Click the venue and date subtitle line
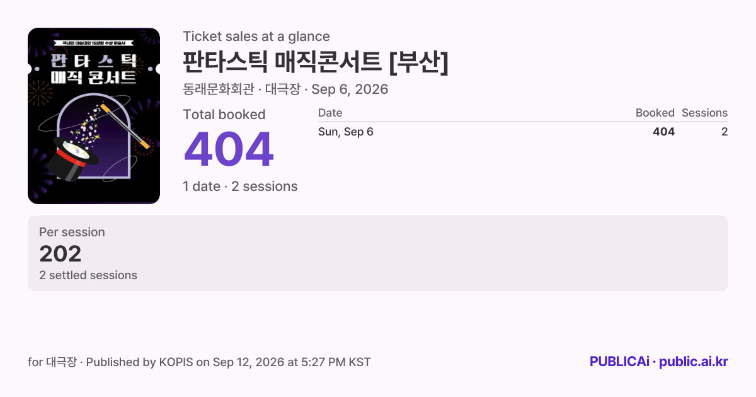 (285, 89)
